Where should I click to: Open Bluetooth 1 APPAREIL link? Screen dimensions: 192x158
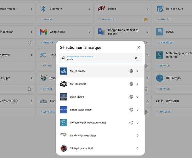[48, 19]
